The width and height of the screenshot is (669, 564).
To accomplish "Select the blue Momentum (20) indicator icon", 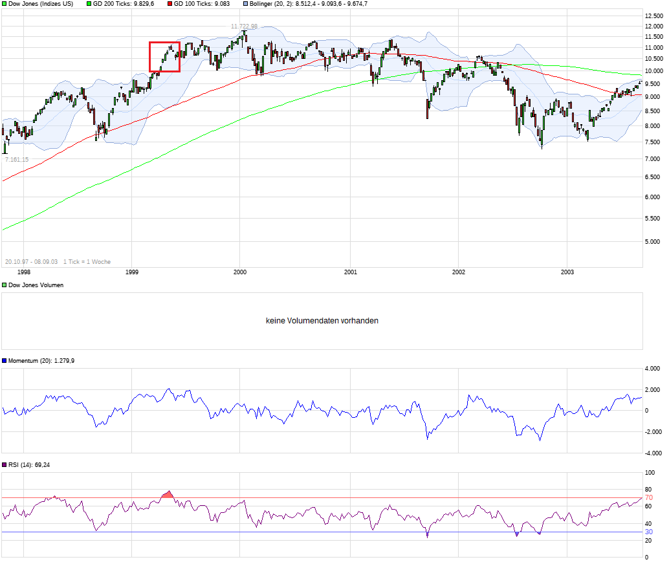I will [x=3, y=360].
